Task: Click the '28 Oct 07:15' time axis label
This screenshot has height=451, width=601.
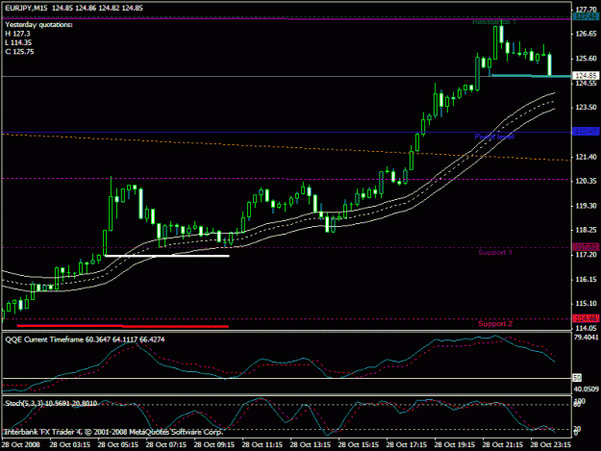Action: coord(166,445)
